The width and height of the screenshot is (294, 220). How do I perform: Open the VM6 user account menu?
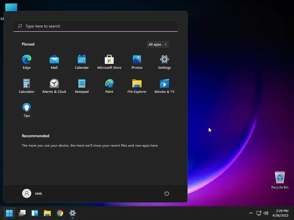pyautogui.click(x=32, y=193)
